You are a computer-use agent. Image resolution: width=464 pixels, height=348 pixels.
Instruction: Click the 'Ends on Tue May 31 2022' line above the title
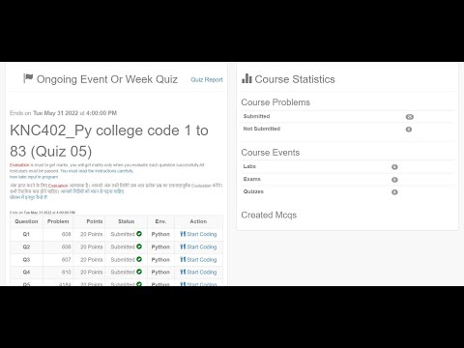(x=63, y=113)
